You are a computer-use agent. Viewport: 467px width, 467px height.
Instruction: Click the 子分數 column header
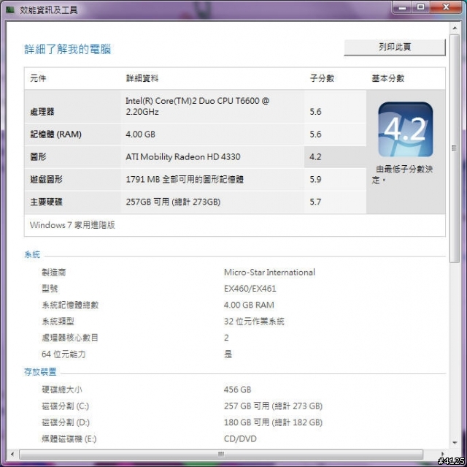(322, 78)
